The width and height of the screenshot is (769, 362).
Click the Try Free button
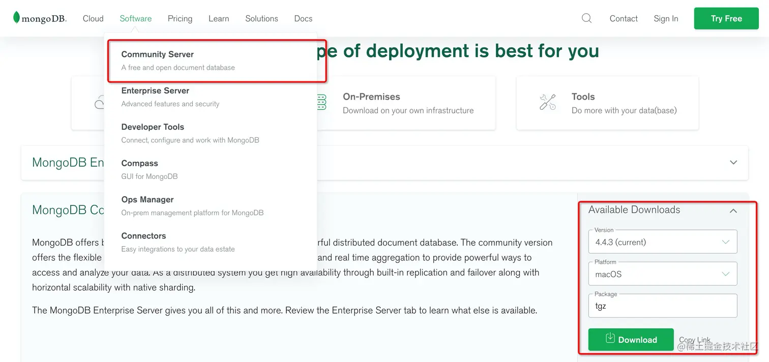tap(726, 18)
